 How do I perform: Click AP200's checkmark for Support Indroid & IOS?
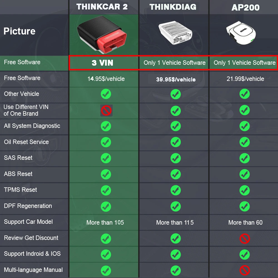point(245,254)
